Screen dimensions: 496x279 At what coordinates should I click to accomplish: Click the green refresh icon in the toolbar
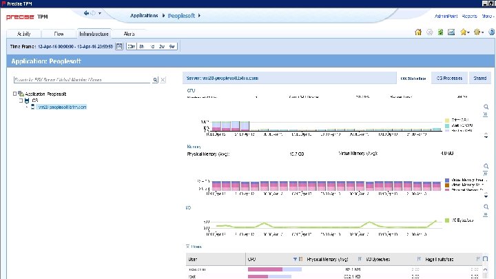[x=440, y=32]
